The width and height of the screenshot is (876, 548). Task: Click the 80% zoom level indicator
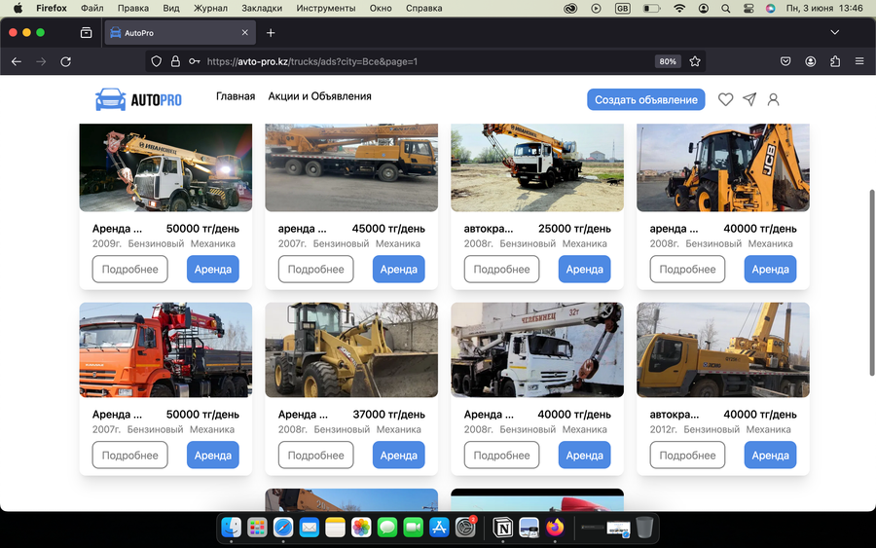[668, 61]
